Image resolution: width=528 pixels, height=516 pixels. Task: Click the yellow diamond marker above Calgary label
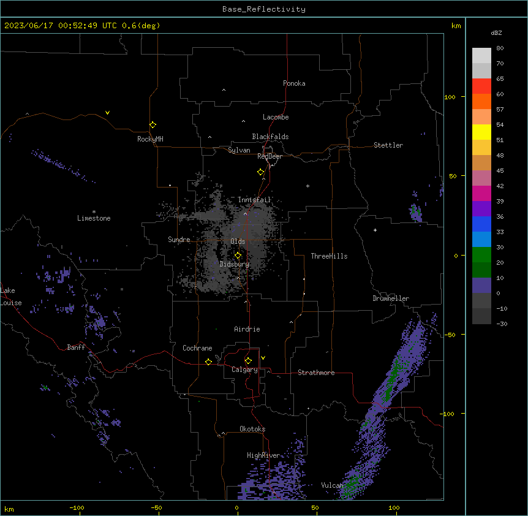pos(249,361)
